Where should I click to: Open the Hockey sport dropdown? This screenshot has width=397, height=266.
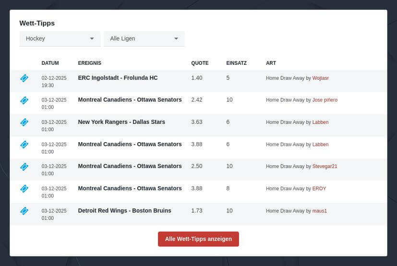click(60, 38)
